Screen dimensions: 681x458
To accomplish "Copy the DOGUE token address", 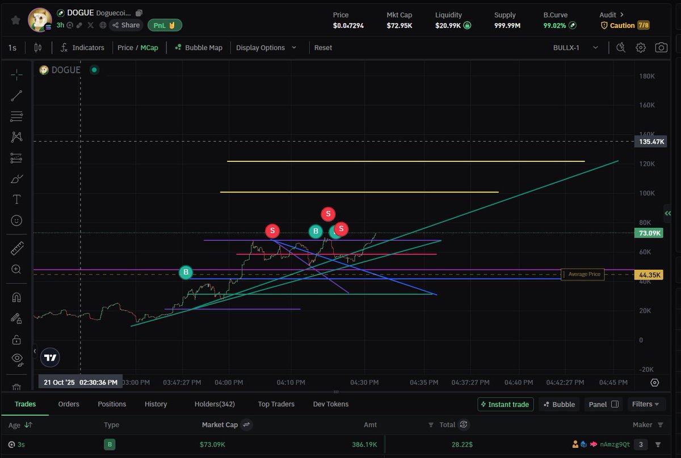I will pyautogui.click(x=140, y=13).
